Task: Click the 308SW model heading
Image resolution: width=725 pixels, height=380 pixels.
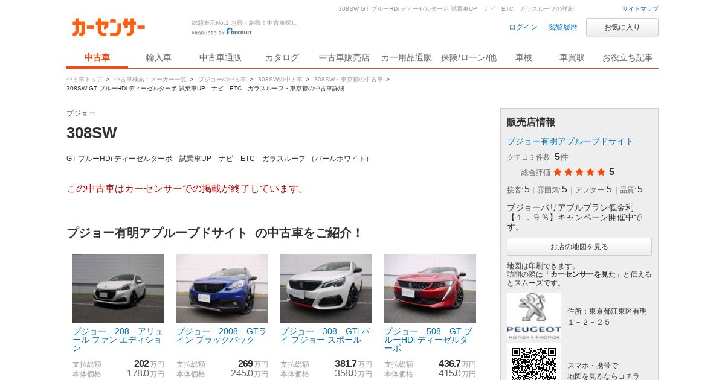Action: 92,133
